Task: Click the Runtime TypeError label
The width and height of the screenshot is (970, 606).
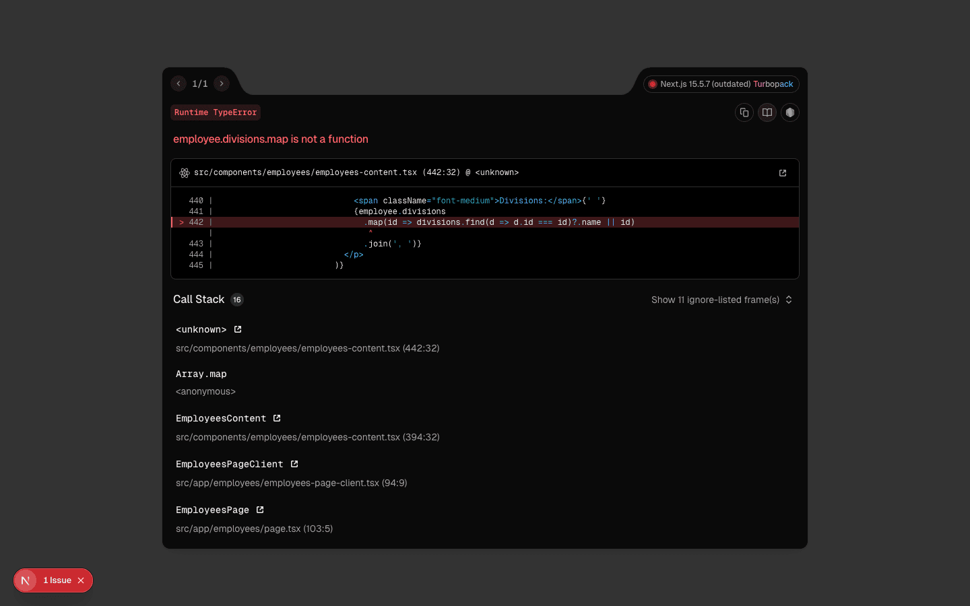Action: tap(216, 112)
